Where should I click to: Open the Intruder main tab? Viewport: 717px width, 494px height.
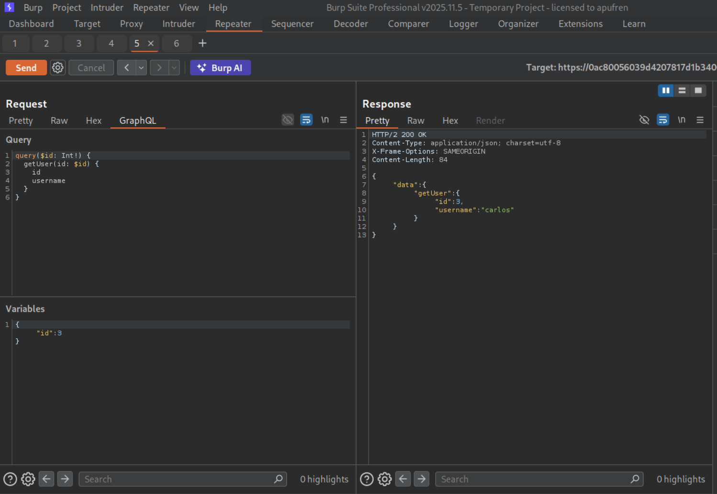point(179,24)
